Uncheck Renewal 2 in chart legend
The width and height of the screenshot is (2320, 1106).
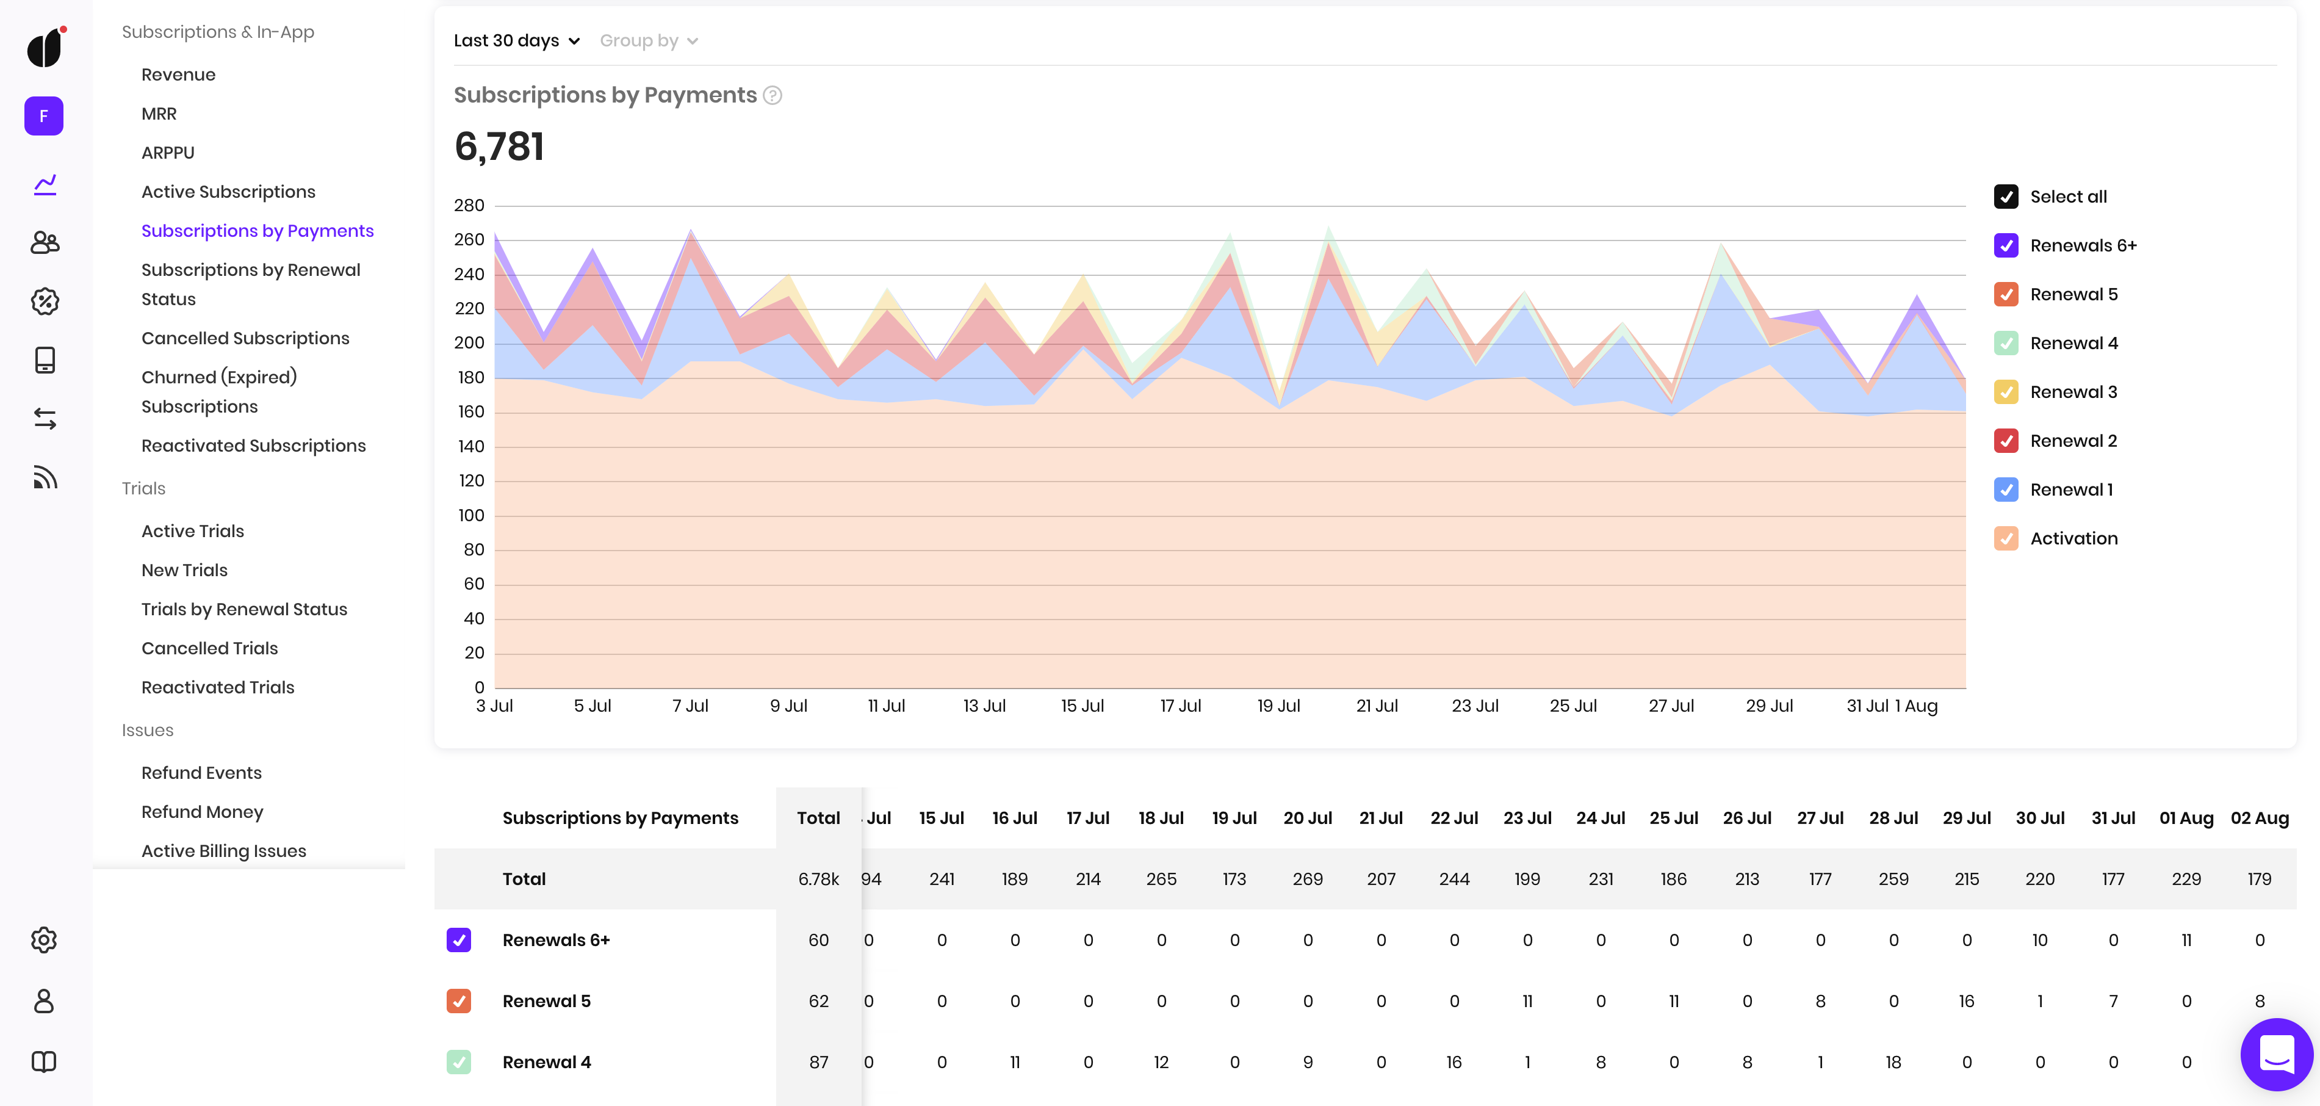pos(2006,441)
